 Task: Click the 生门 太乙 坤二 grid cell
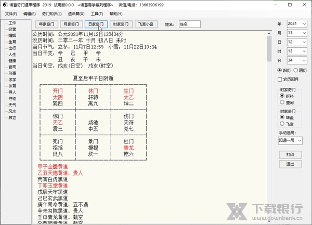coord(128,97)
